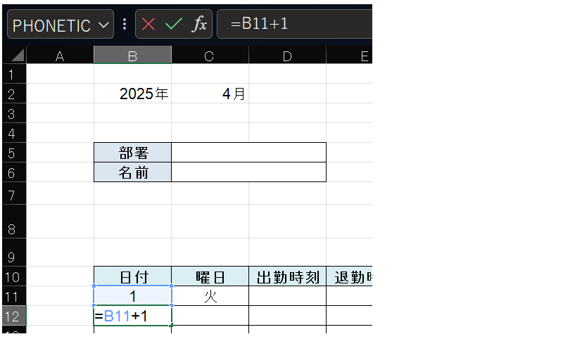
Task: Open the Insert Function fx dialog
Action: (199, 25)
